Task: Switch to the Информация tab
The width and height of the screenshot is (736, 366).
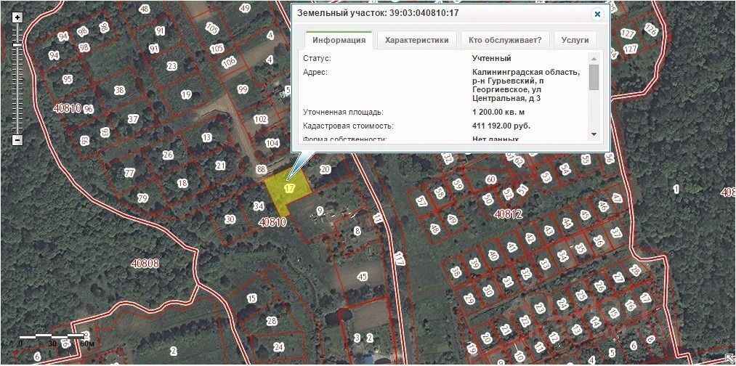Action: tap(339, 41)
